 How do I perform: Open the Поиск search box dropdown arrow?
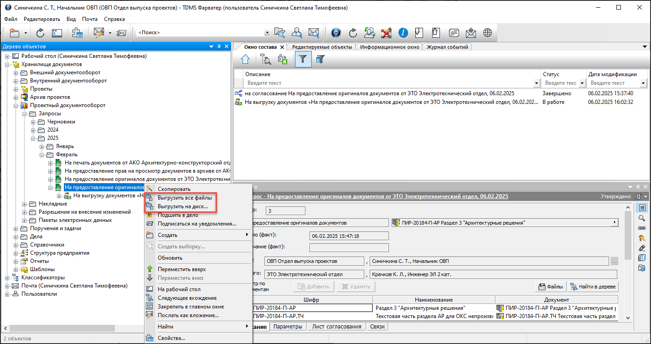click(267, 33)
